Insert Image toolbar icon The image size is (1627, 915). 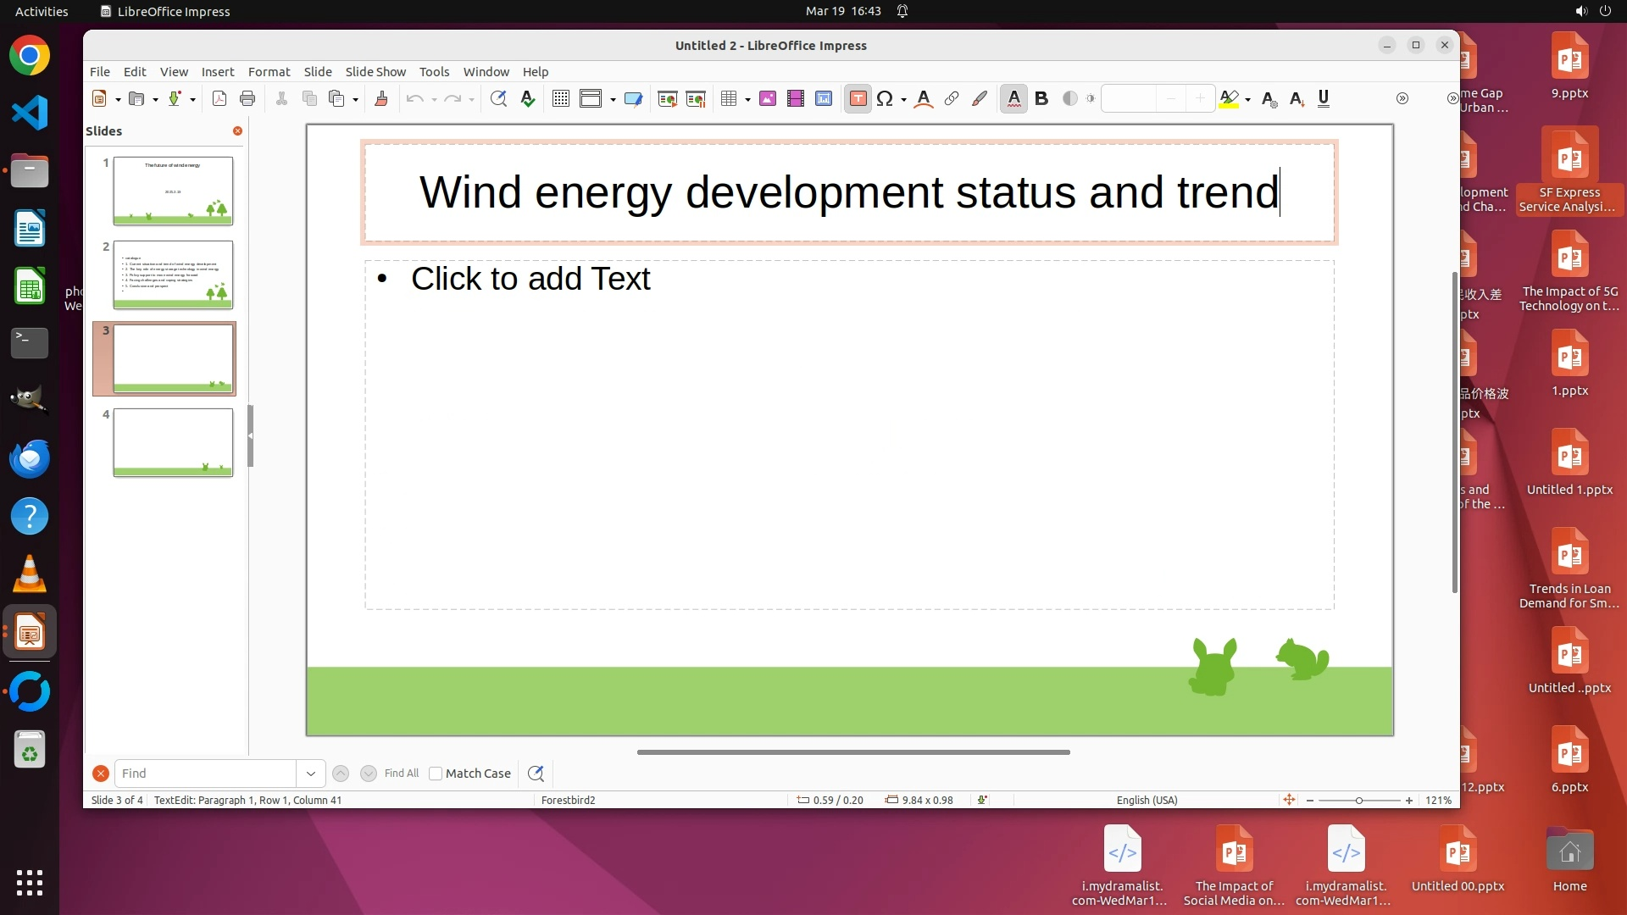768,99
